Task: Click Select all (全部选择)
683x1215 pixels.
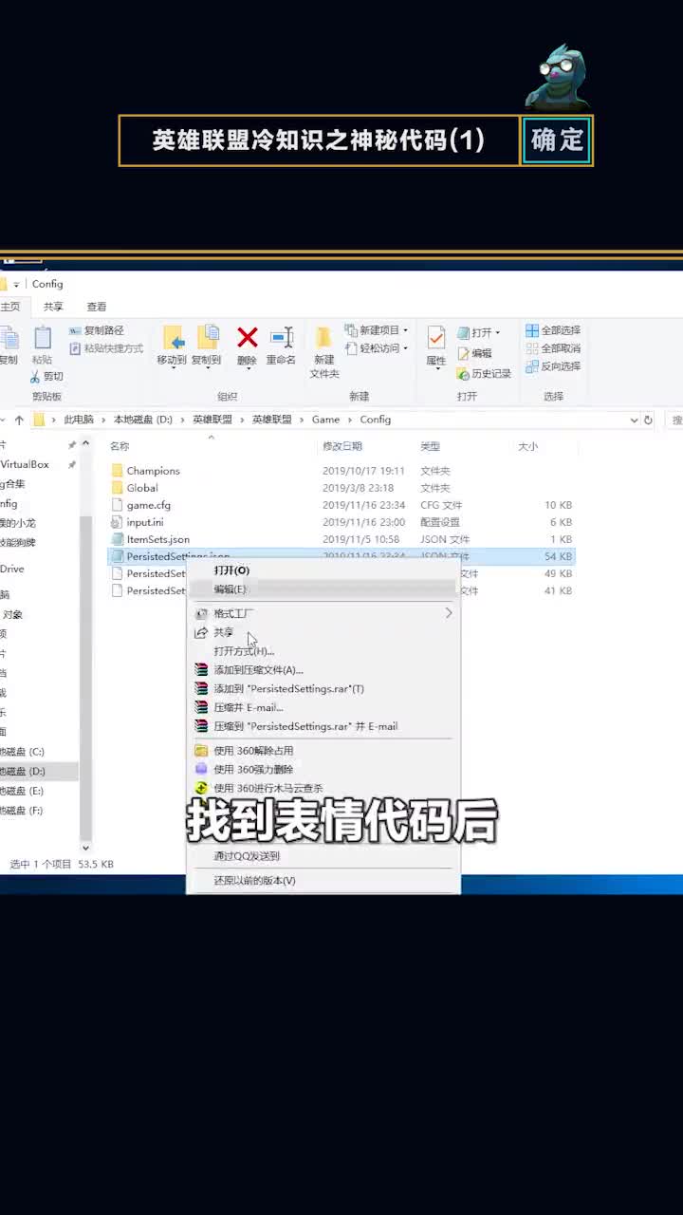Action: coord(553,330)
